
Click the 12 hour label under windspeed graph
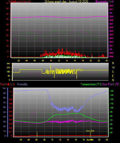59,61
